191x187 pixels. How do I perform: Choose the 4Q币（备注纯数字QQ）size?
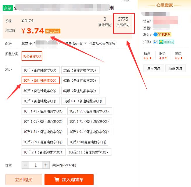[x=80, y=80]
